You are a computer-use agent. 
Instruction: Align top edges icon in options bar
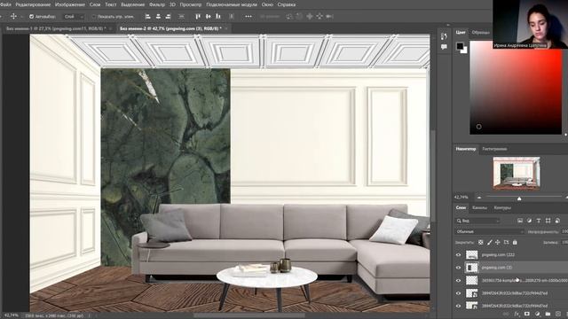click(198, 16)
